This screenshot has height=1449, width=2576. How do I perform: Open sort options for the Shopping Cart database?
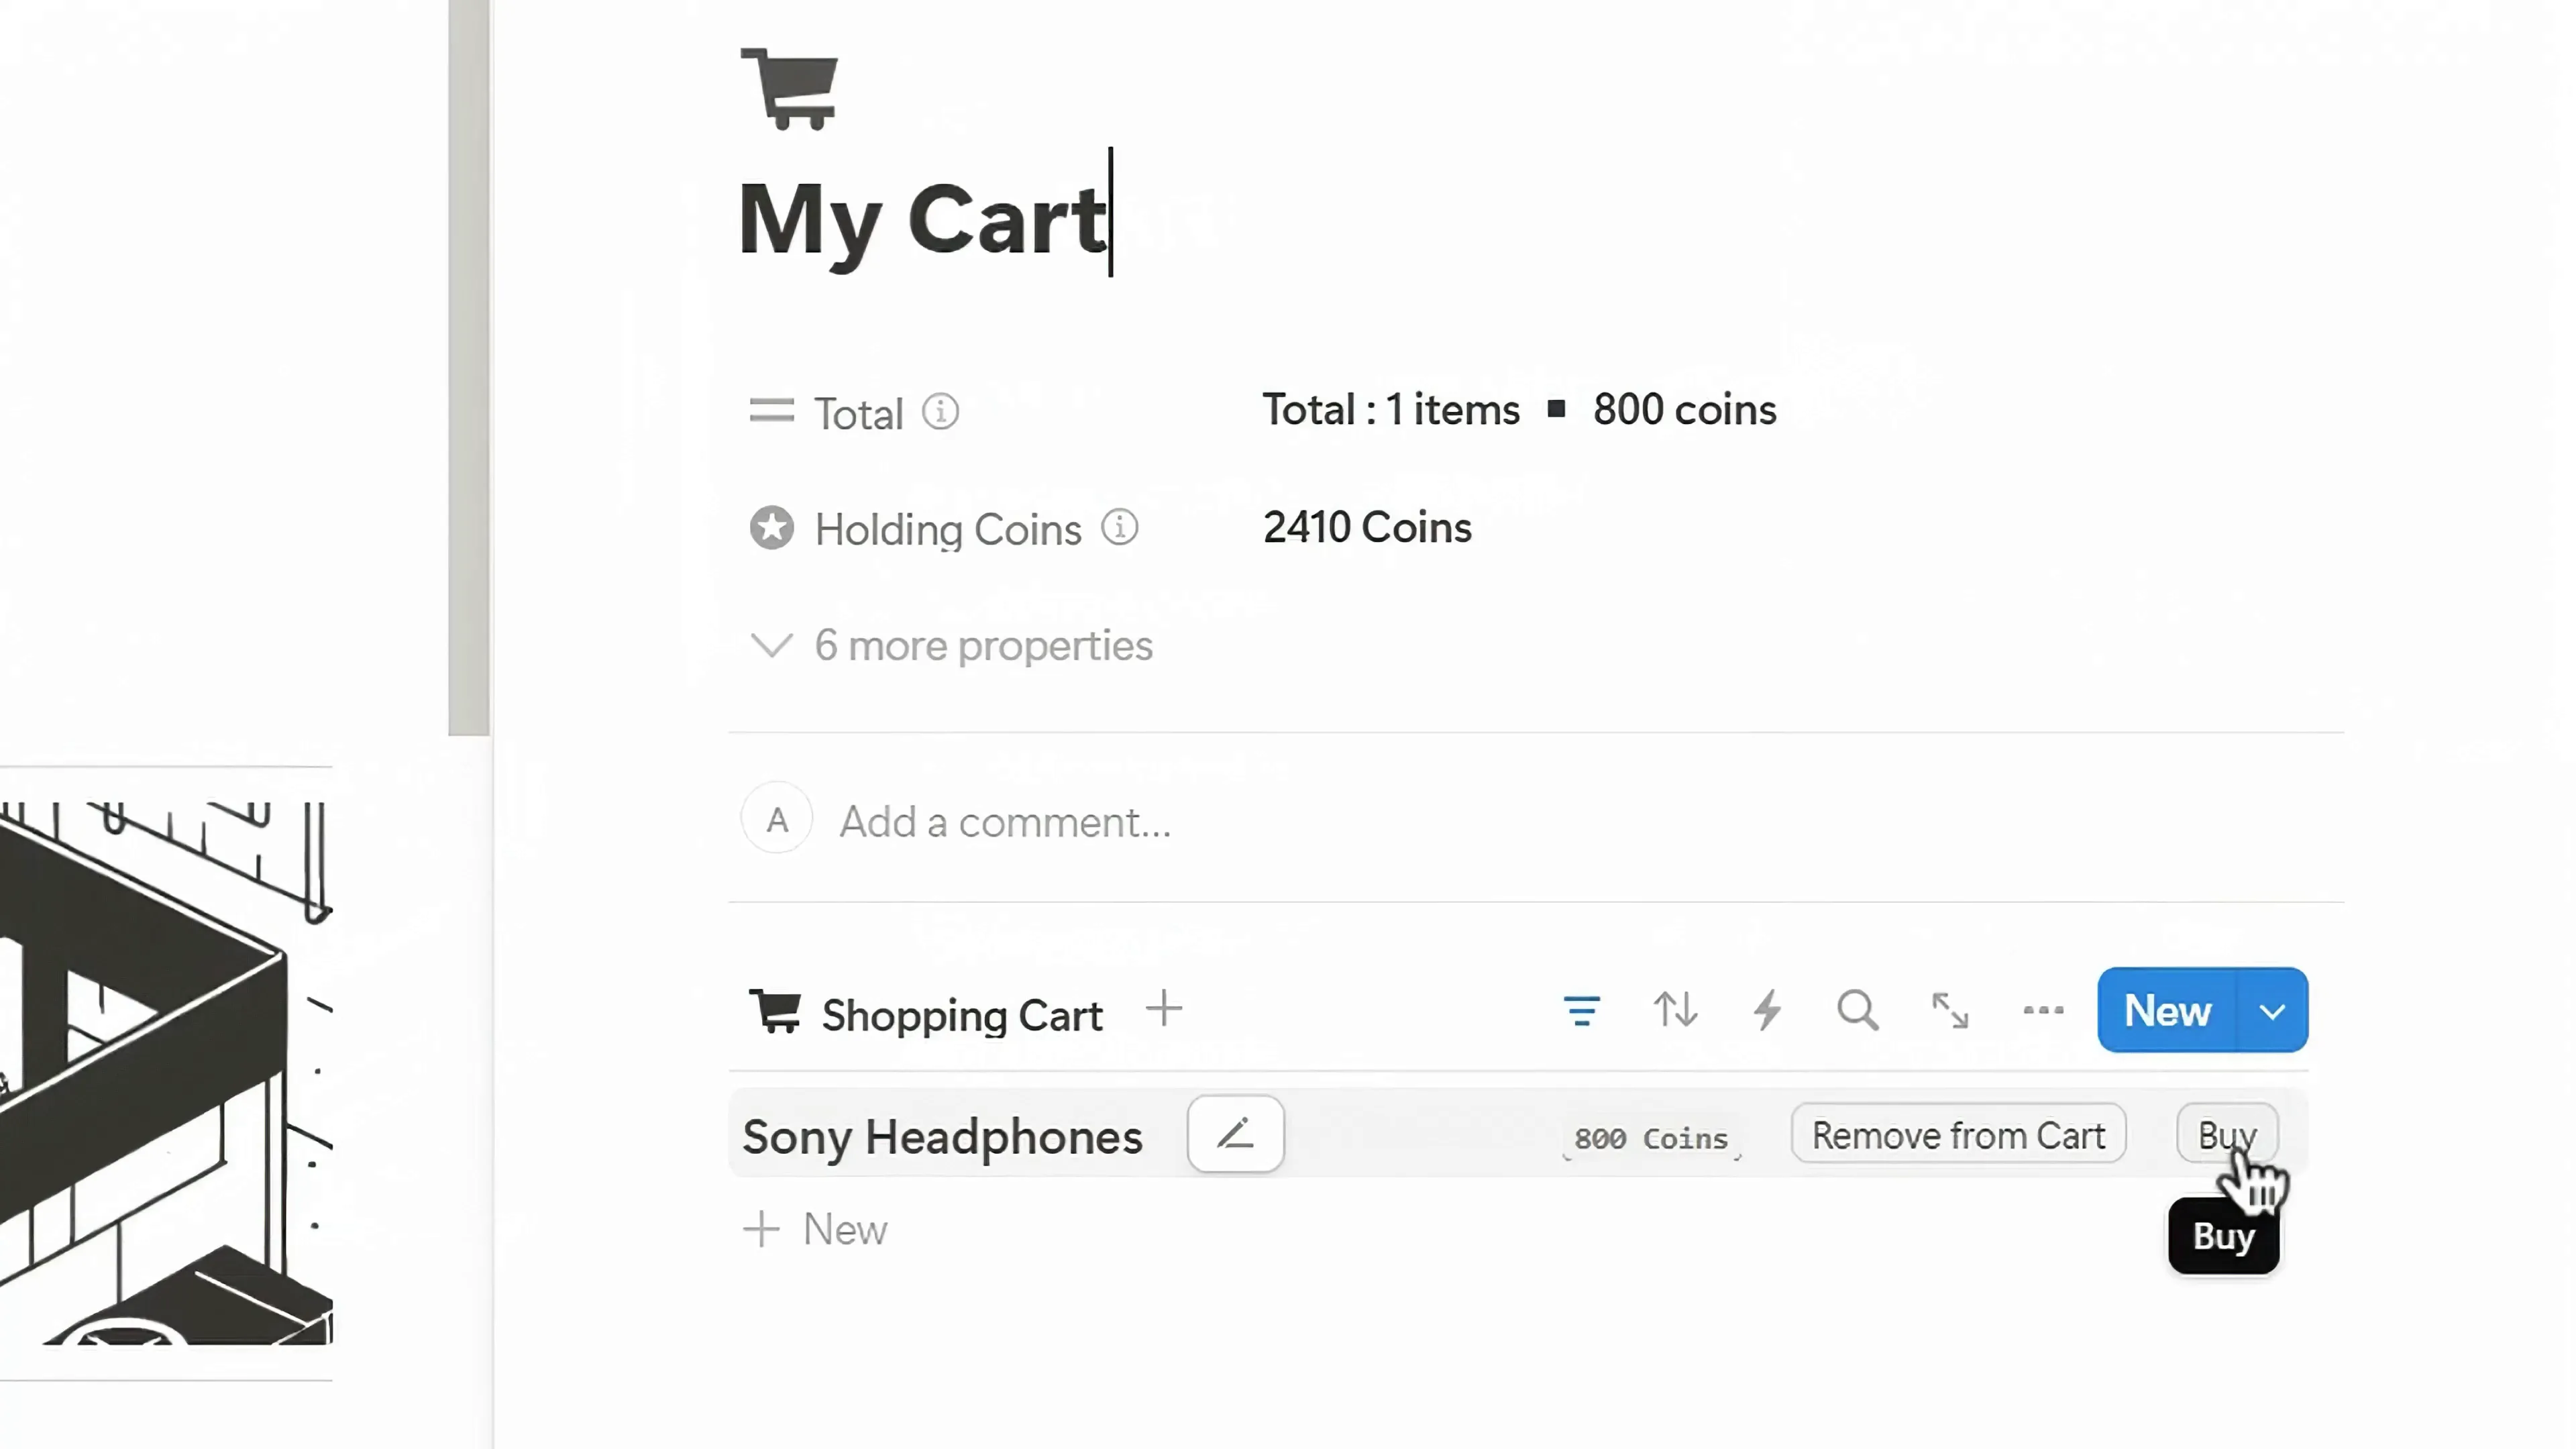click(x=1676, y=1011)
